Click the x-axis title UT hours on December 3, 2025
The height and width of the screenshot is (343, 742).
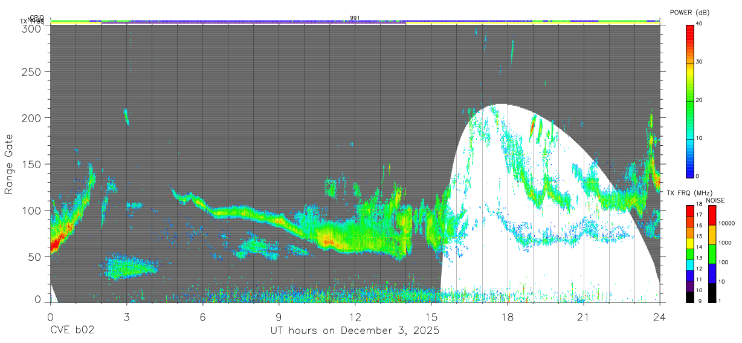[x=355, y=331]
